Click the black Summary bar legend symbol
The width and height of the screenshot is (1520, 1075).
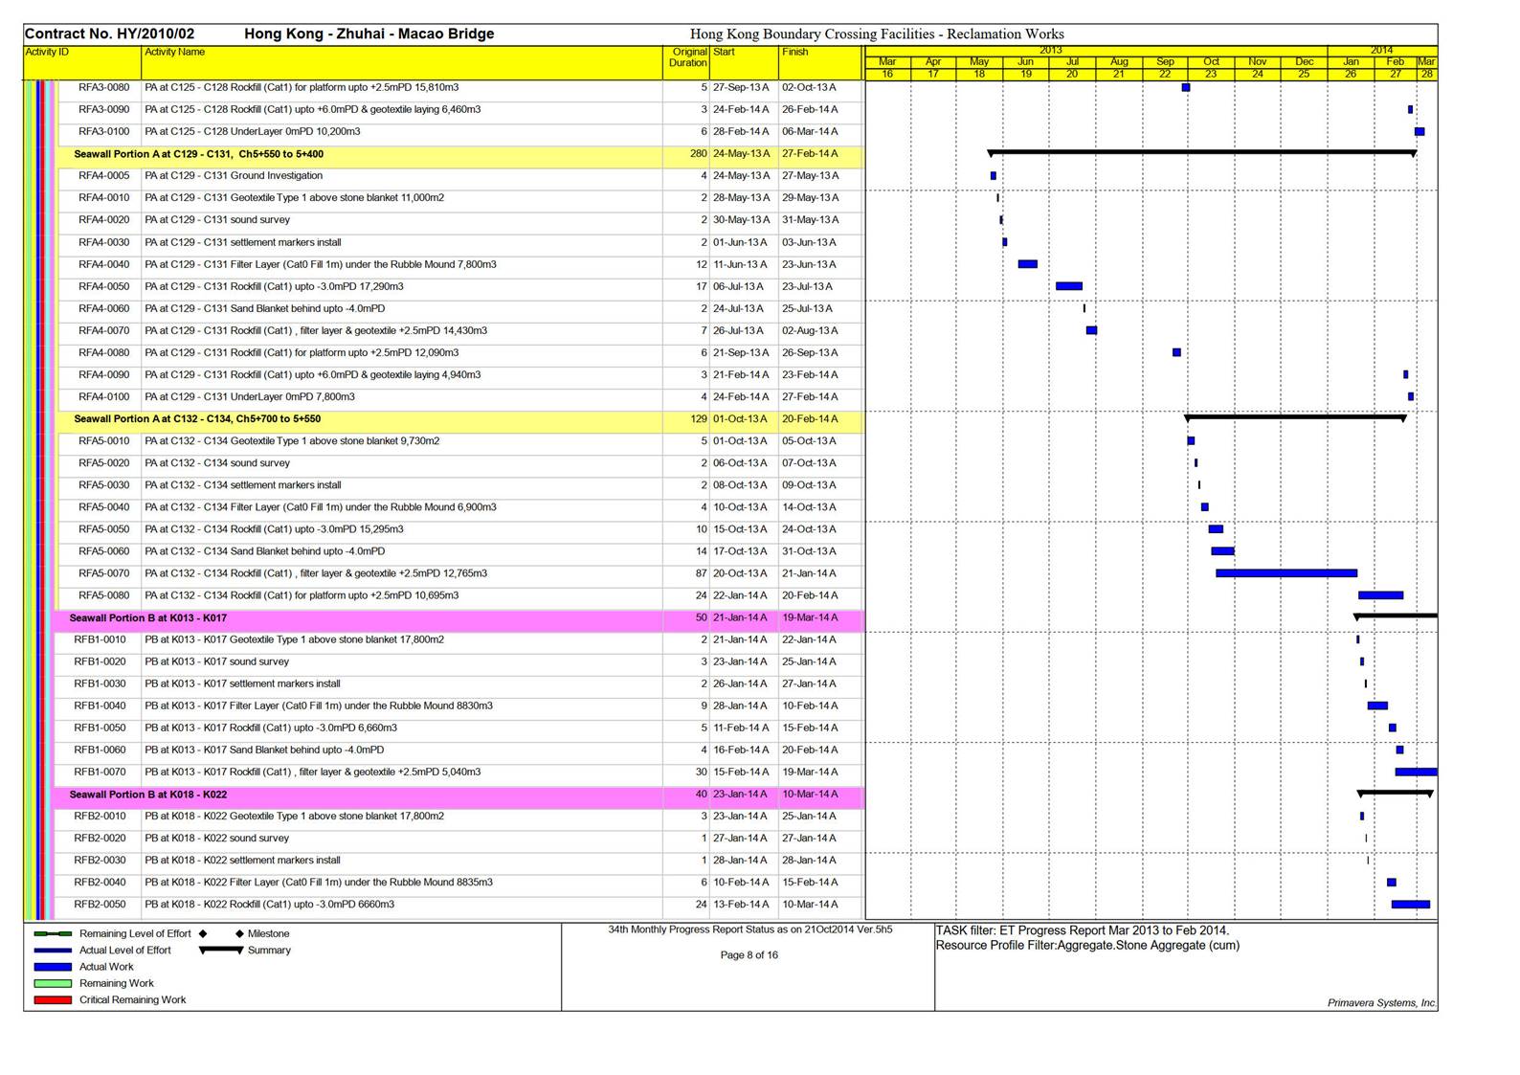click(x=221, y=951)
